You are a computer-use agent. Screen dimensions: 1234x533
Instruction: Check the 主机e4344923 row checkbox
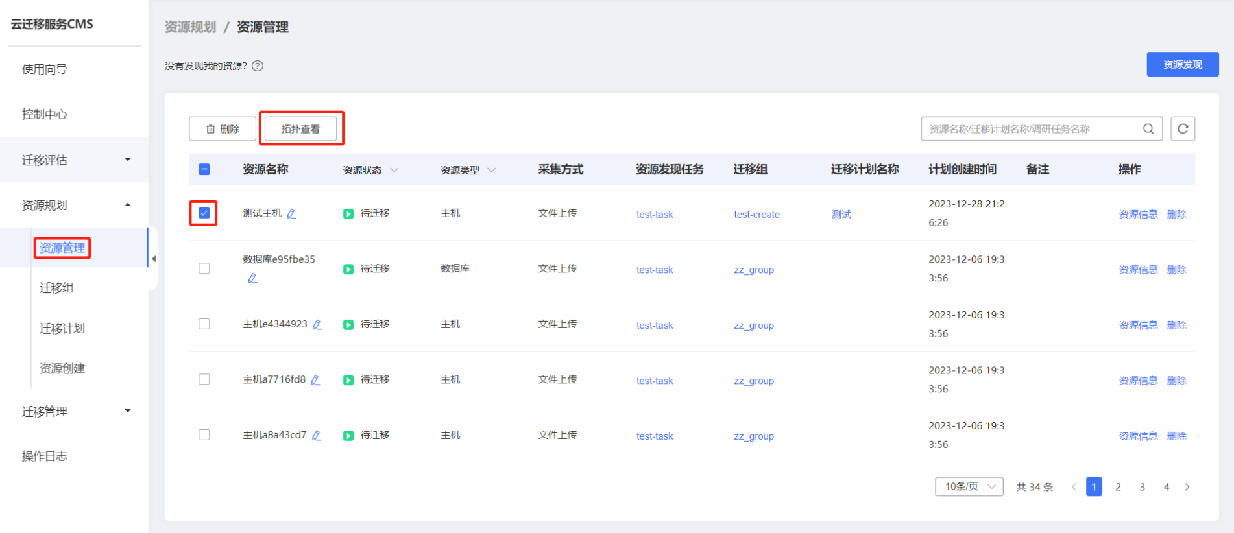(x=204, y=324)
